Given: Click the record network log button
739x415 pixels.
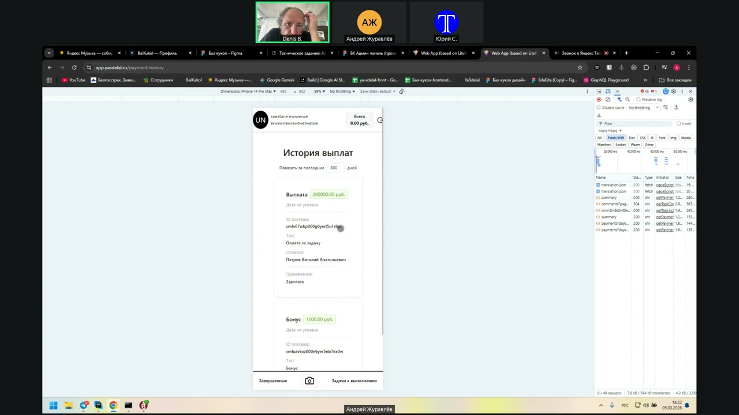Looking at the screenshot, I should click(x=599, y=100).
